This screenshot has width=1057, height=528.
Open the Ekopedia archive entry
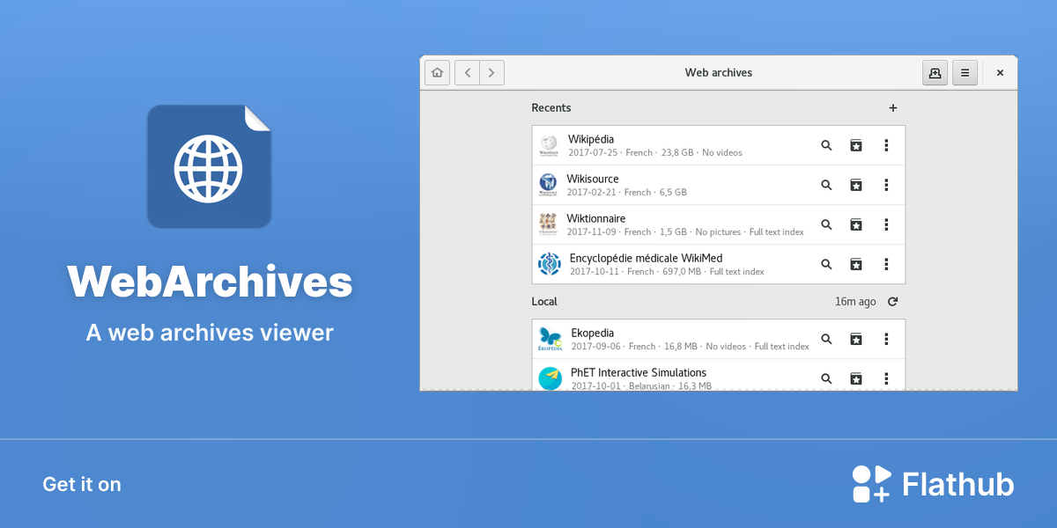click(719, 339)
